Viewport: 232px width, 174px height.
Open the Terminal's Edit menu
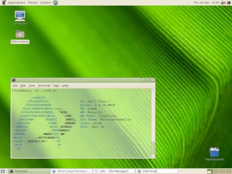pyautogui.click(x=23, y=86)
